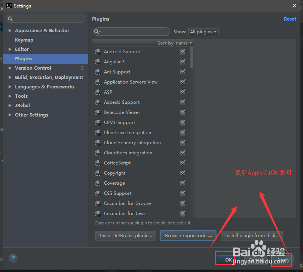Expand Languages & Frameworks node
The image size is (303, 272).
point(10,87)
